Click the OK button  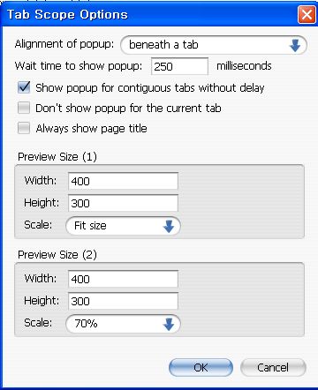[201, 367]
